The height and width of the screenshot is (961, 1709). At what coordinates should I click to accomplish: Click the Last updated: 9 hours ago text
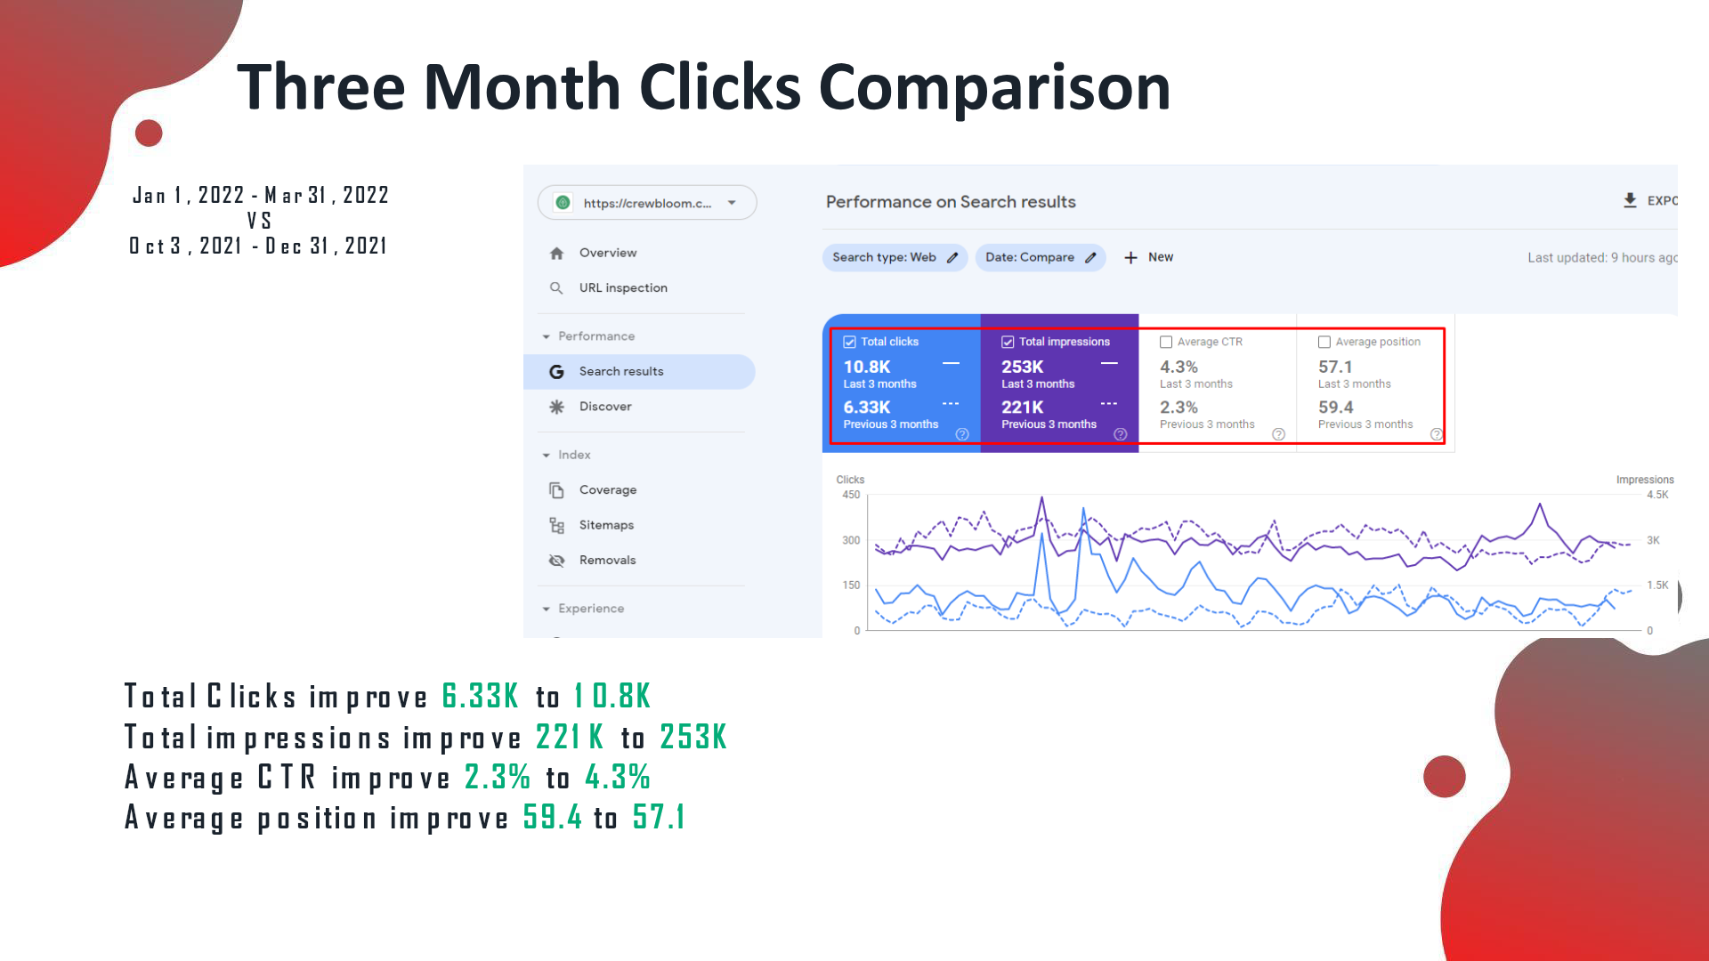[1602, 258]
